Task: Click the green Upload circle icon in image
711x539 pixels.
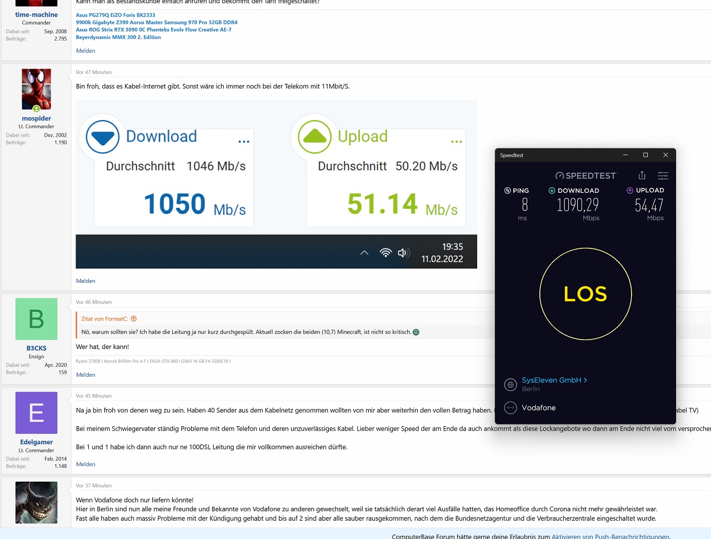Action: (x=314, y=137)
